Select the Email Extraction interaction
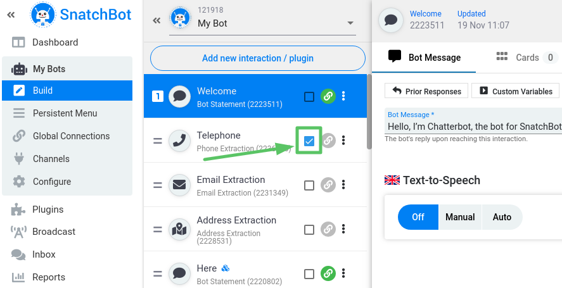This screenshot has height=288, width=562. point(255,185)
